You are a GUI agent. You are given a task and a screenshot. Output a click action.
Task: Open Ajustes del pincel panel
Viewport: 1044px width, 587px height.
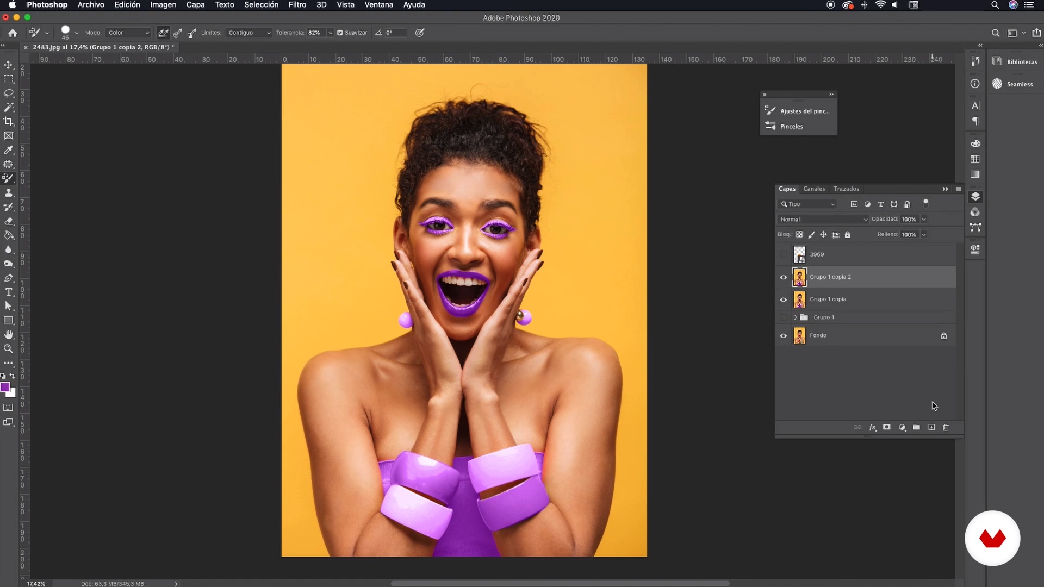click(798, 111)
